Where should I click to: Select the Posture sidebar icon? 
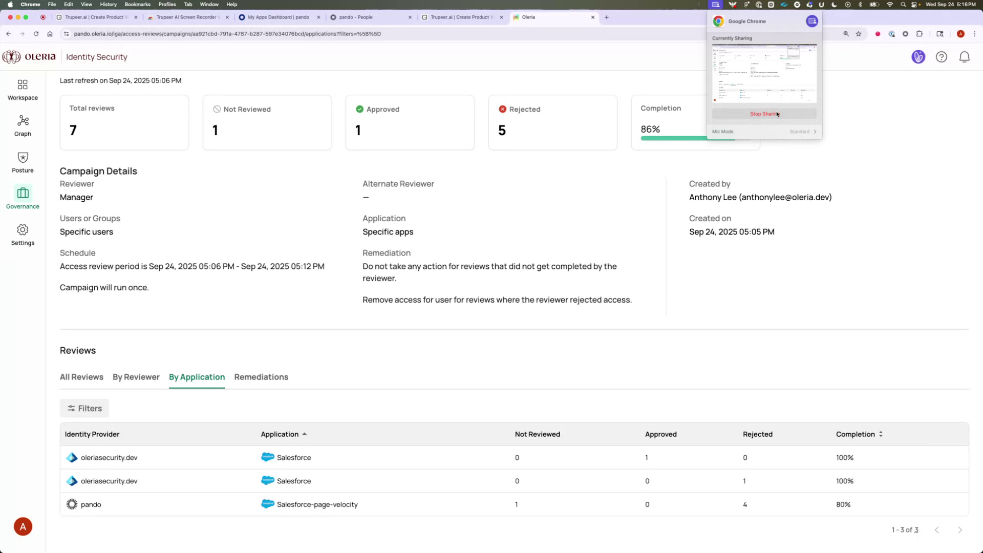coord(22,162)
